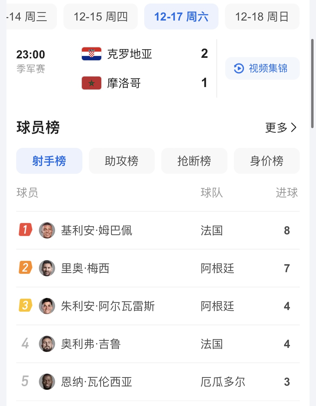Select the 射手榜 tab

pos(49,161)
